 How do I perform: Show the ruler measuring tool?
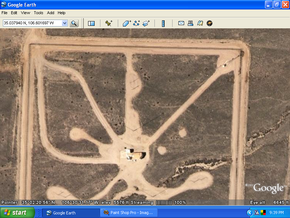click(x=163, y=23)
